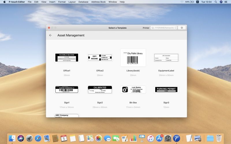Select the ABC Company template thumbnail
The height and width of the screenshot is (144, 231).
67,115
